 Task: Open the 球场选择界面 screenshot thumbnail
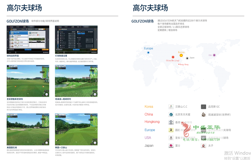(28, 40)
